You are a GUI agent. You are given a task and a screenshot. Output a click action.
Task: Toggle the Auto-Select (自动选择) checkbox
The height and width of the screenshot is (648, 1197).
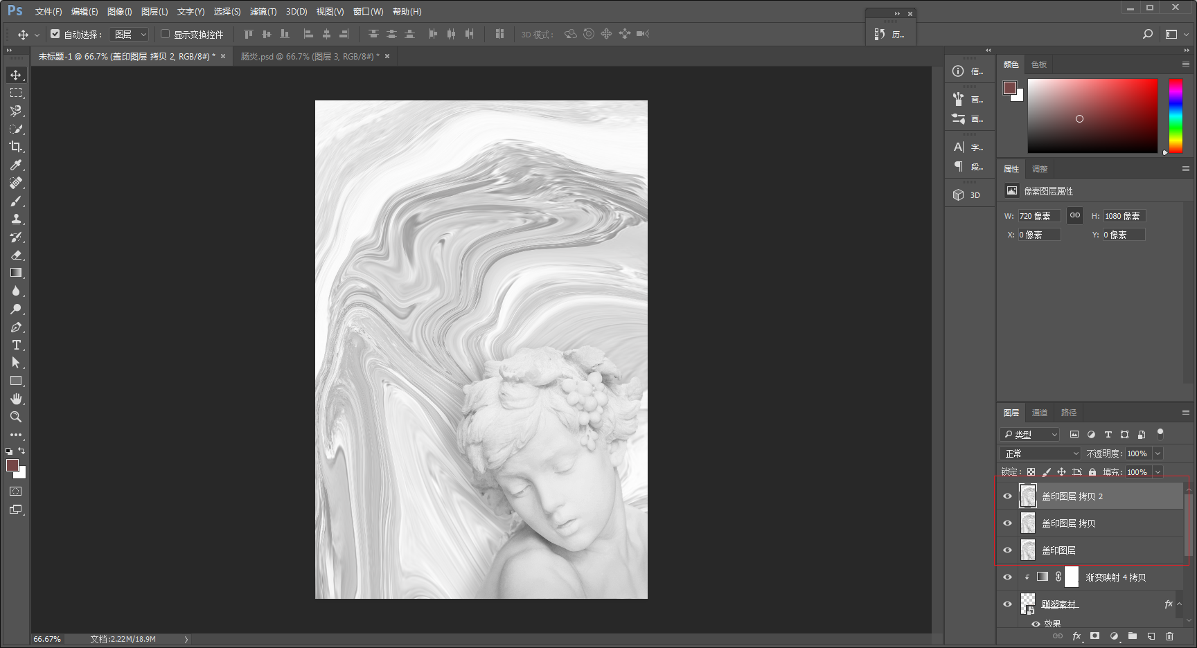point(55,34)
